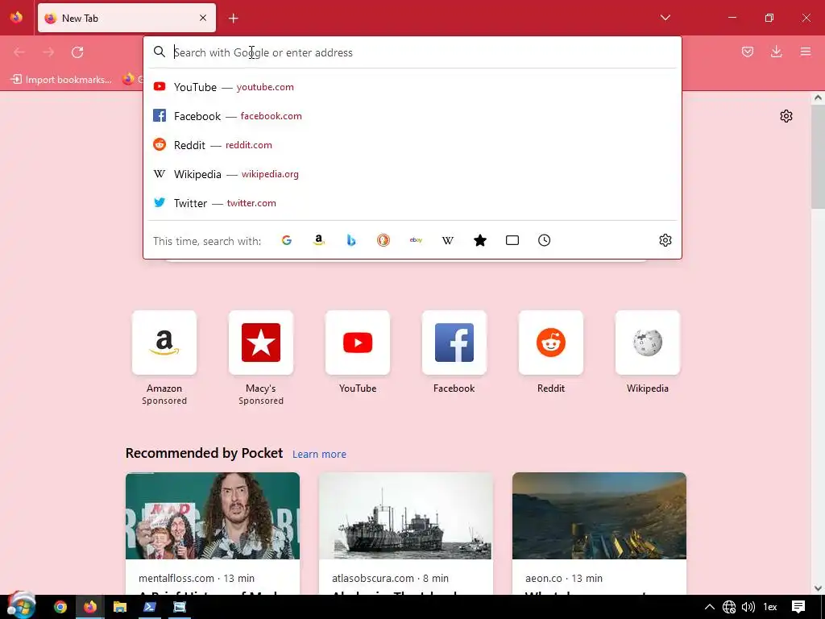This screenshot has height=619, width=825.
Task: Open PowerShell from the taskbar
Action: 149,607
